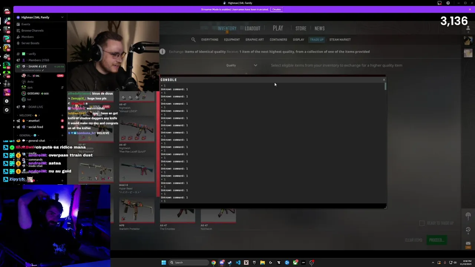The width and height of the screenshot is (475, 267).
Task: Click the game broadcast antenna icon
Action: point(468,215)
